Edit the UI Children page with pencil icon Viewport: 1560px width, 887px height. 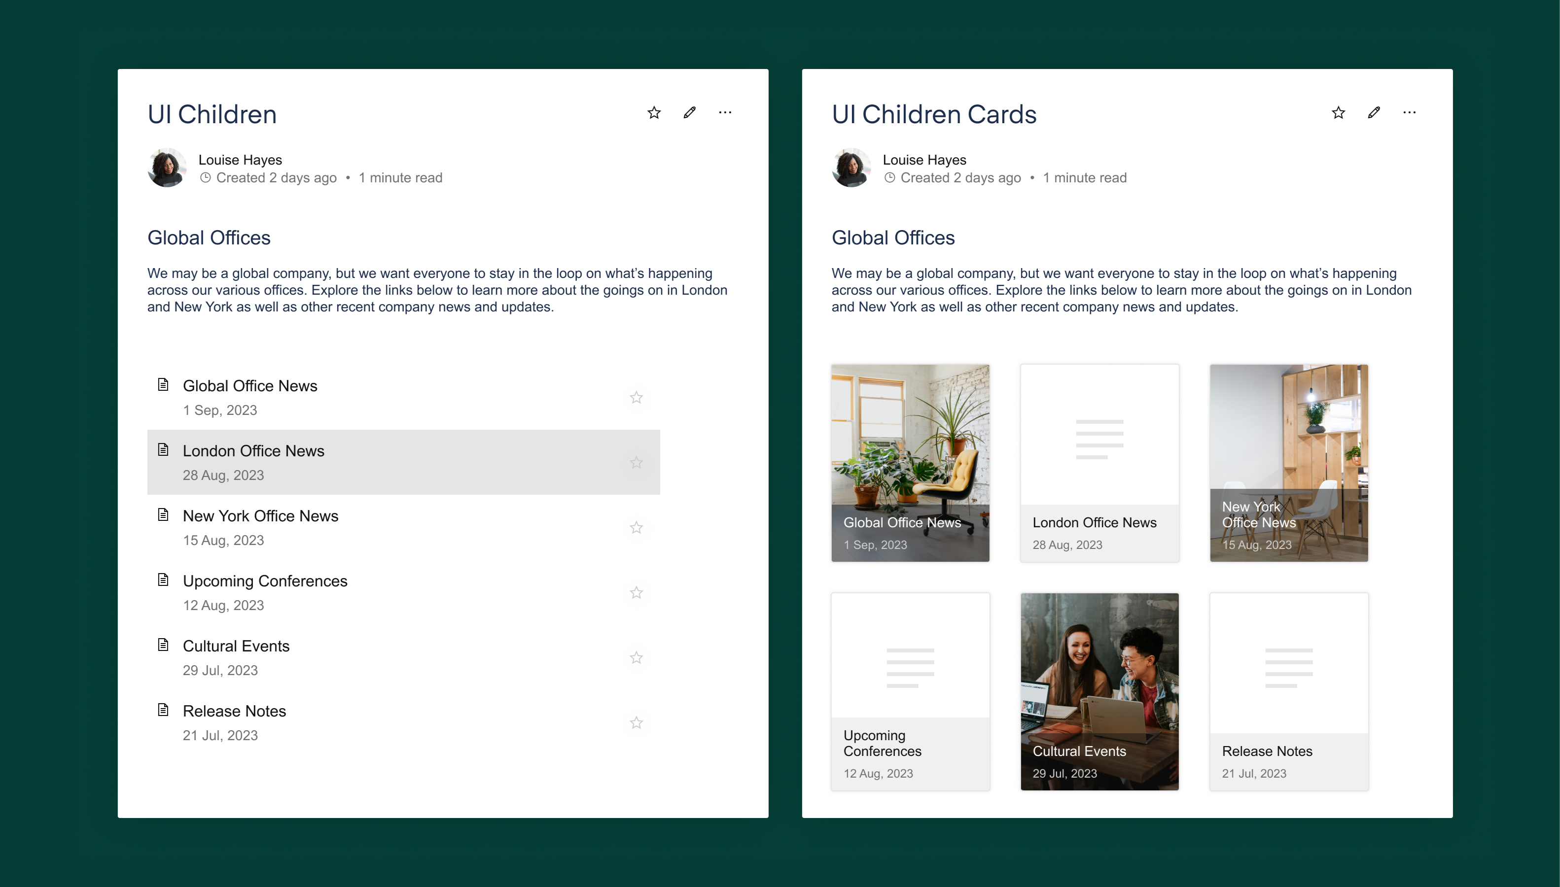tap(689, 113)
